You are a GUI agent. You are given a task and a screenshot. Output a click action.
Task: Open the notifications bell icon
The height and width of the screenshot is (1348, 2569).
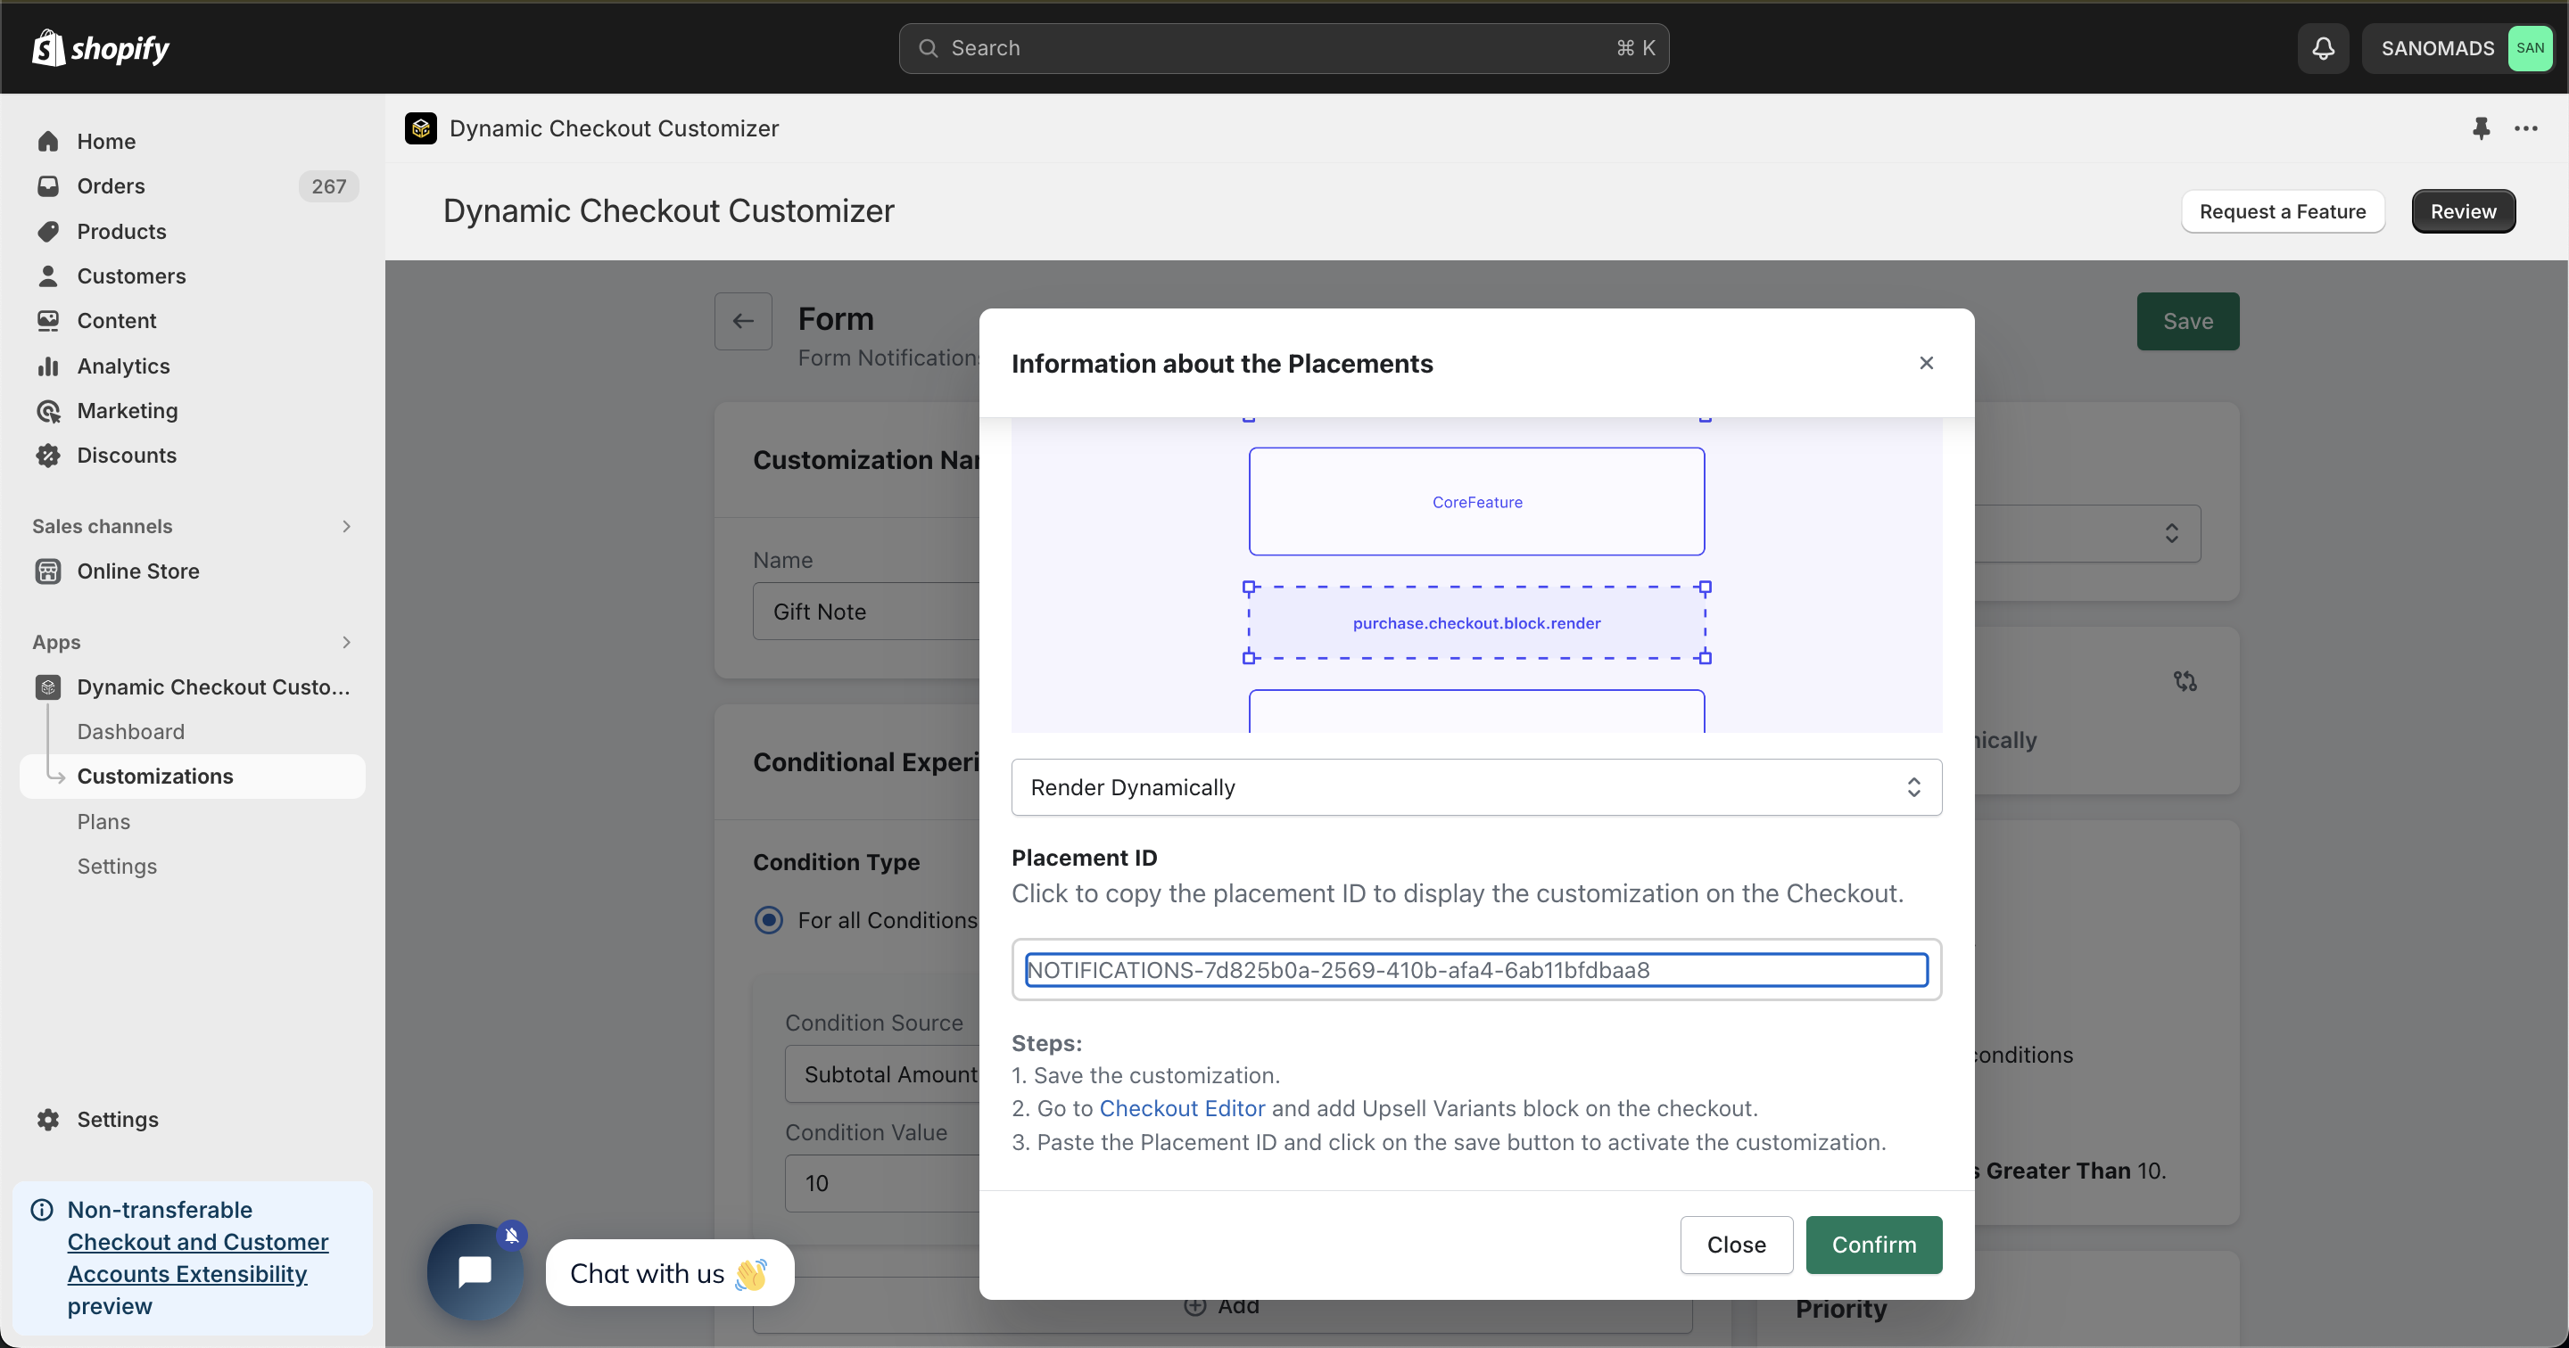(2323, 48)
